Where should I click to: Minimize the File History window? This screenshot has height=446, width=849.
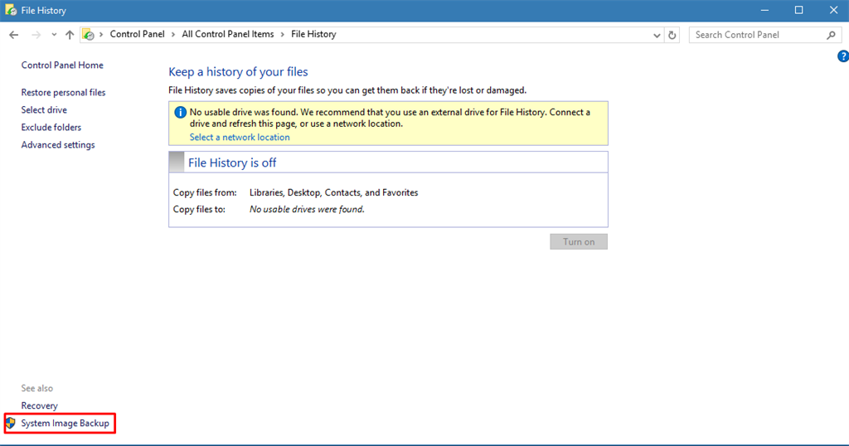pyautogui.click(x=764, y=10)
